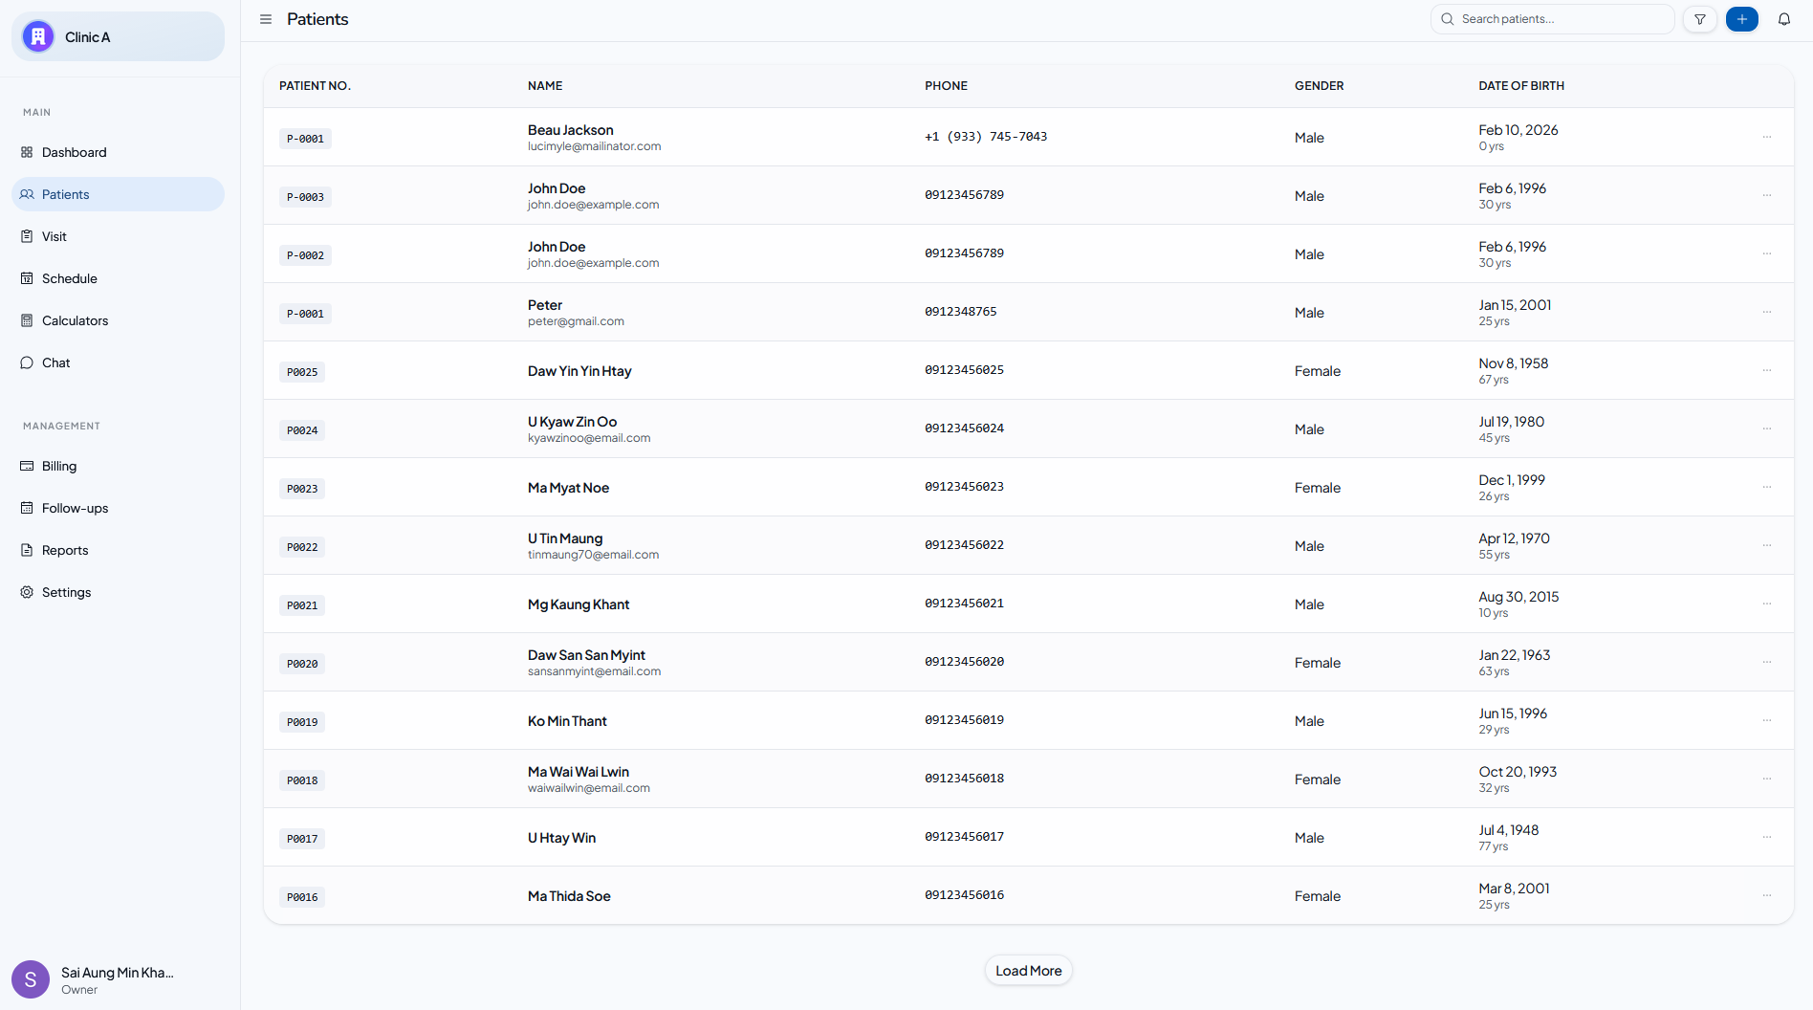Image resolution: width=1813 pixels, height=1010 pixels.
Task: Click the Calculators icon in sidebar
Action: pos(27,320)
